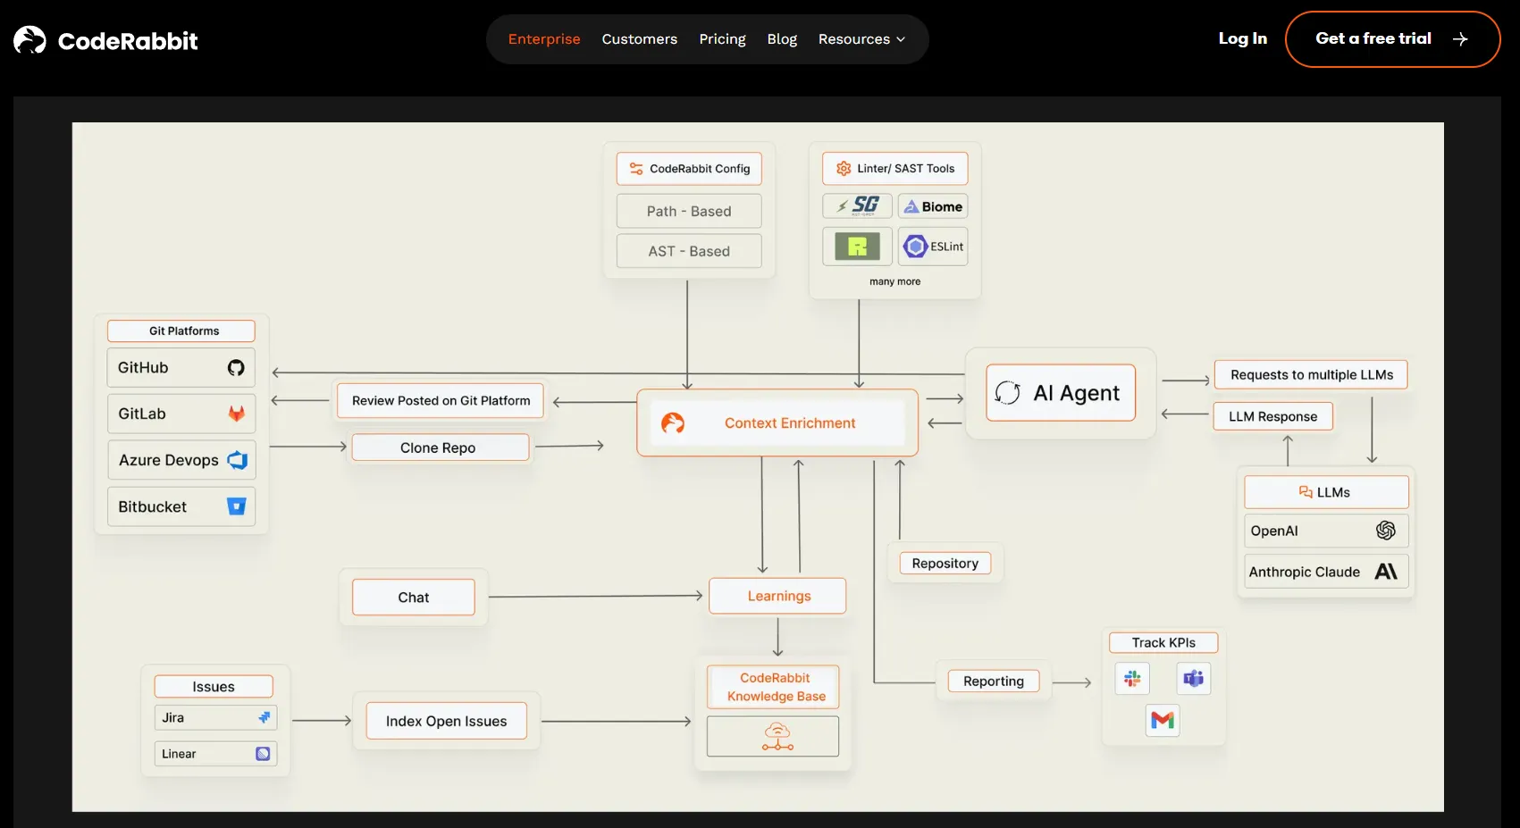The image size is (1520, 828).
Task: Go to the Pricing page
Action: 722,39
